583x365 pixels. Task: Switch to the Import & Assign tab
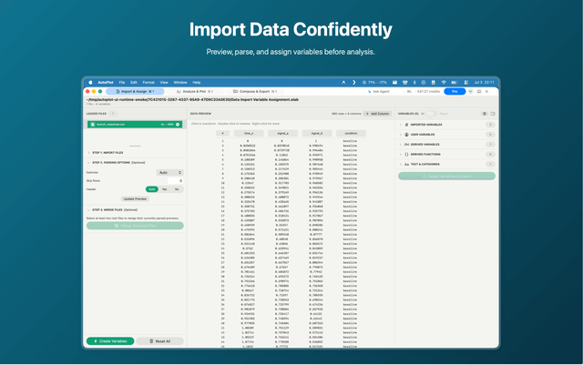pos(135,91)
